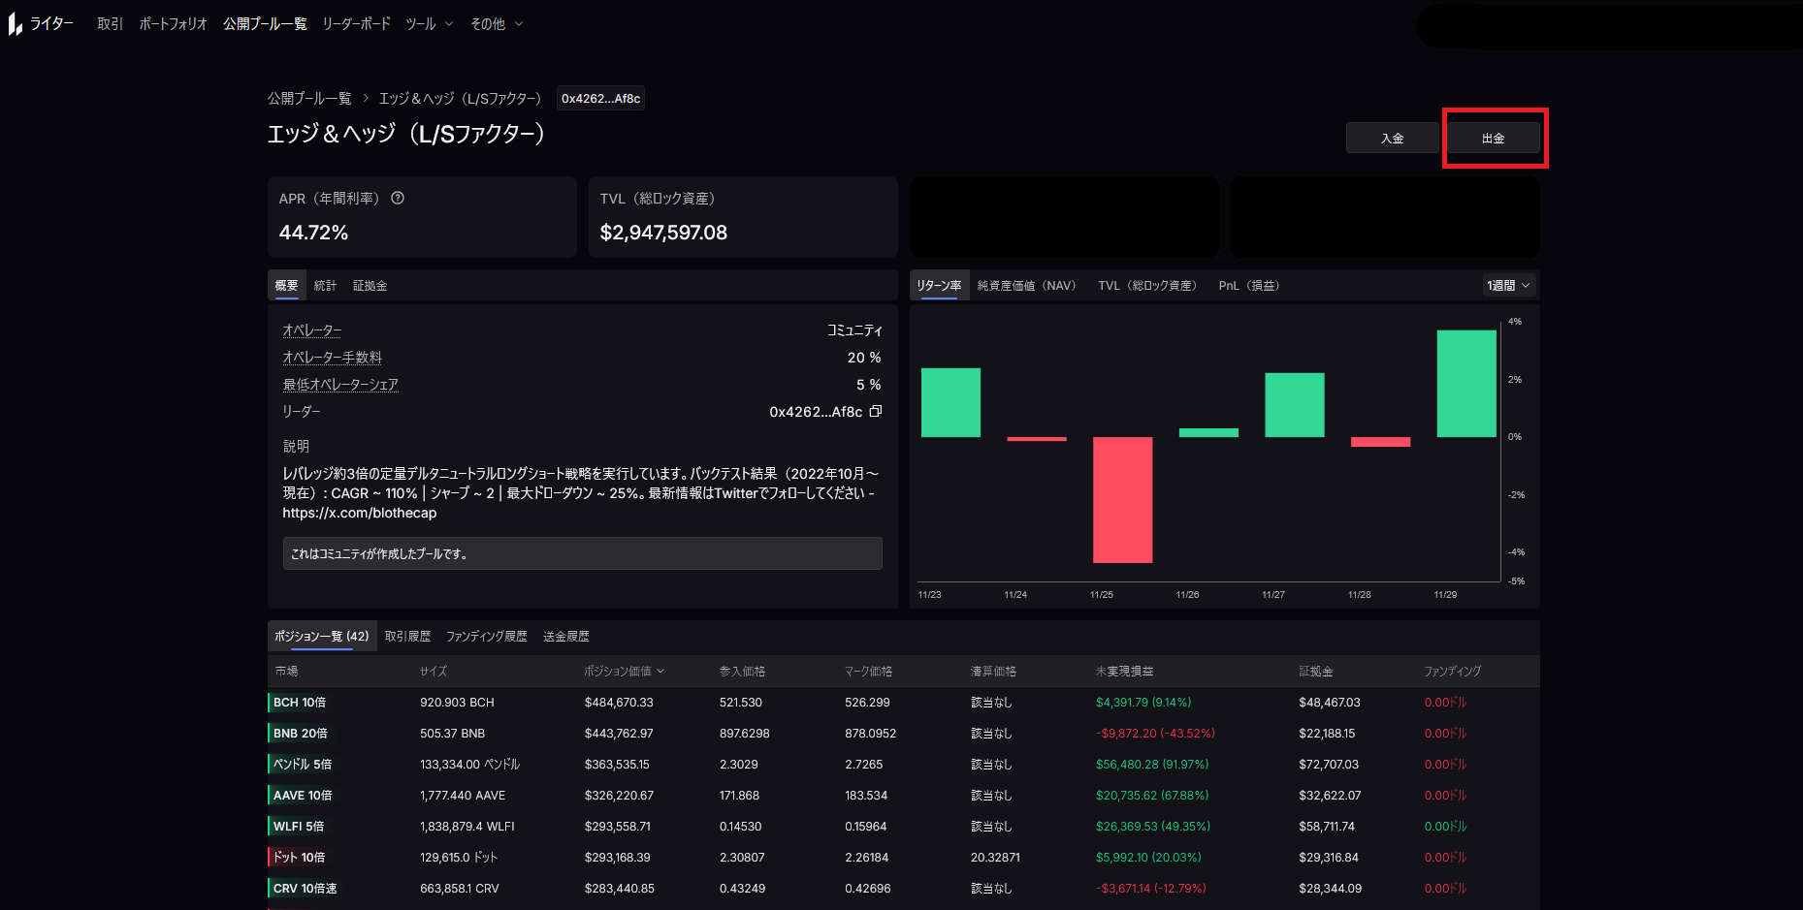This screenshot has width=1803, height=910.
Task: Go to リーダーボード in navigation
Action: [356, 24]
